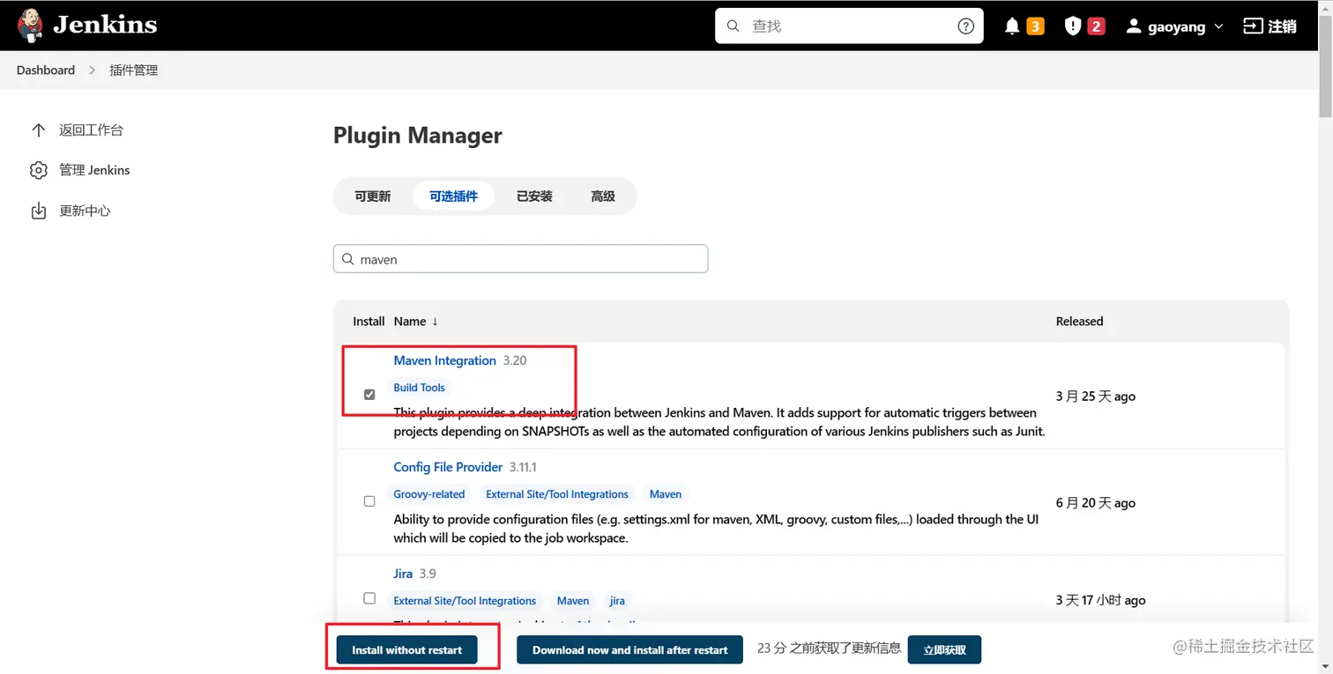Click the up-arrow return to workbench icon
Screen dimensions: 1333x674
38,130
